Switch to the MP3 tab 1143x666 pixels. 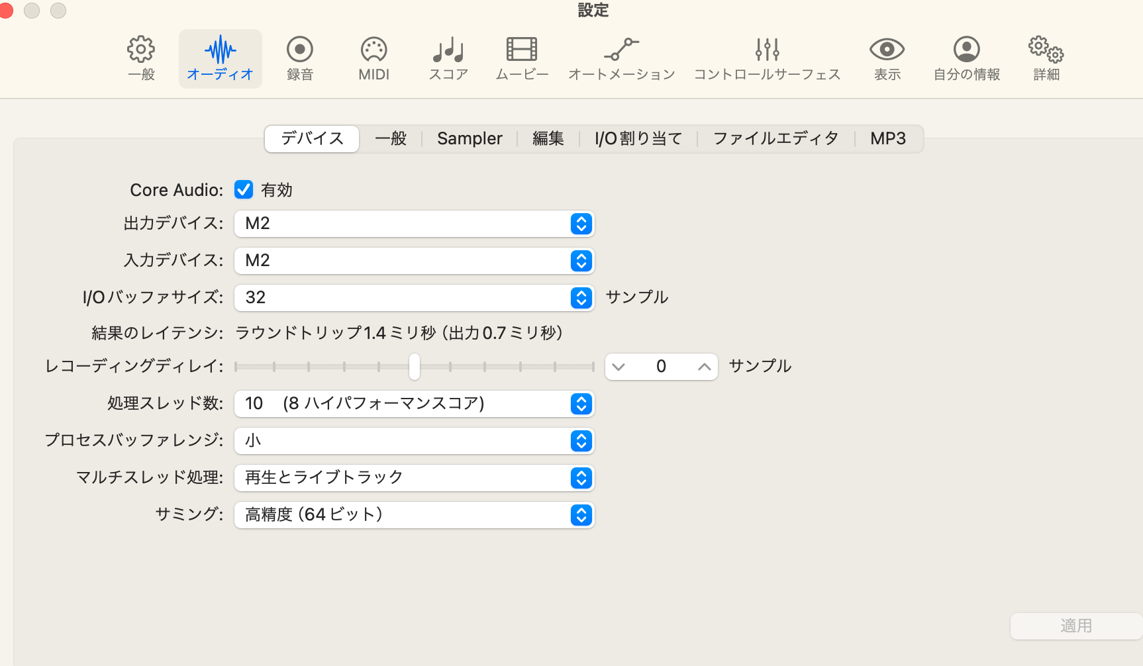coord(888,138)
